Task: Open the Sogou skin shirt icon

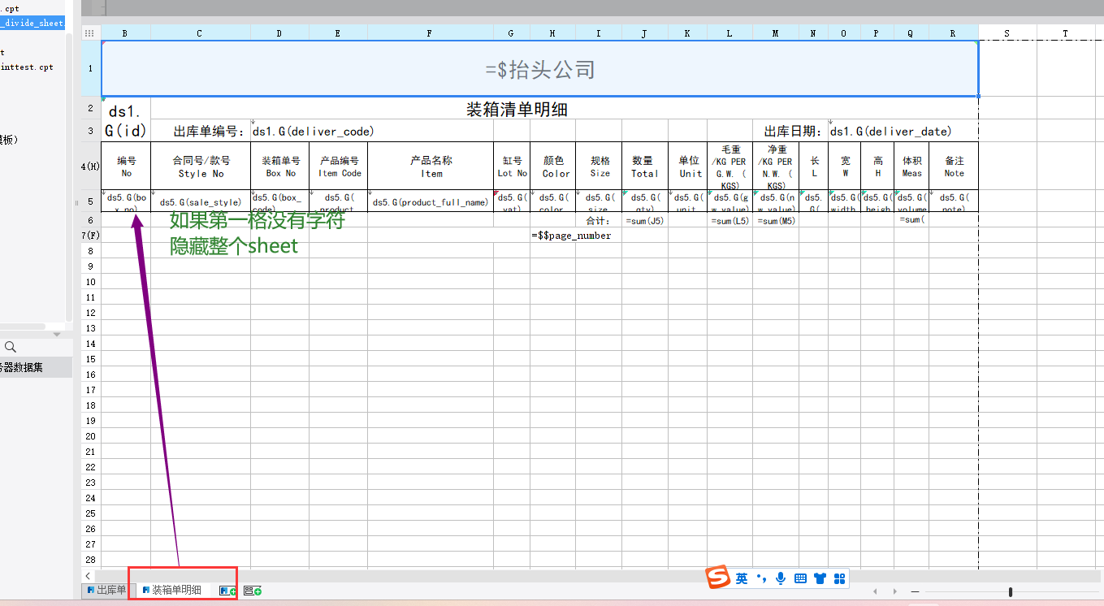Action: (x=820, y=578)
